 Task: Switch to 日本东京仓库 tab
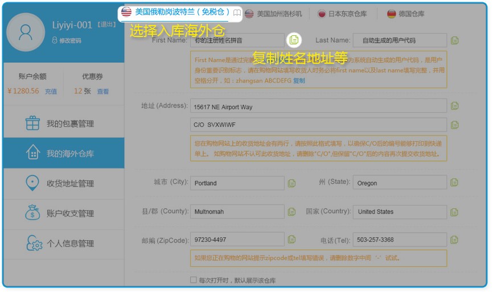[x=342, y=14]
